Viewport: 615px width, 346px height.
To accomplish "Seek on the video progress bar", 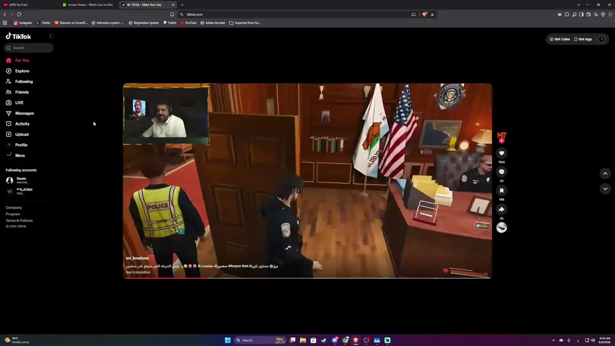I will click(307, 278).
